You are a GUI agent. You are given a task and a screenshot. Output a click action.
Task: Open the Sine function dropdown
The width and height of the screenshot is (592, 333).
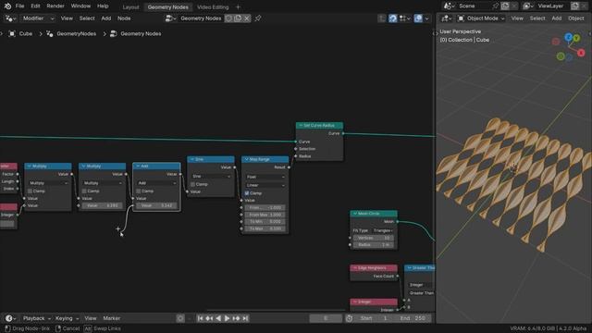click(x=211, y=176)
